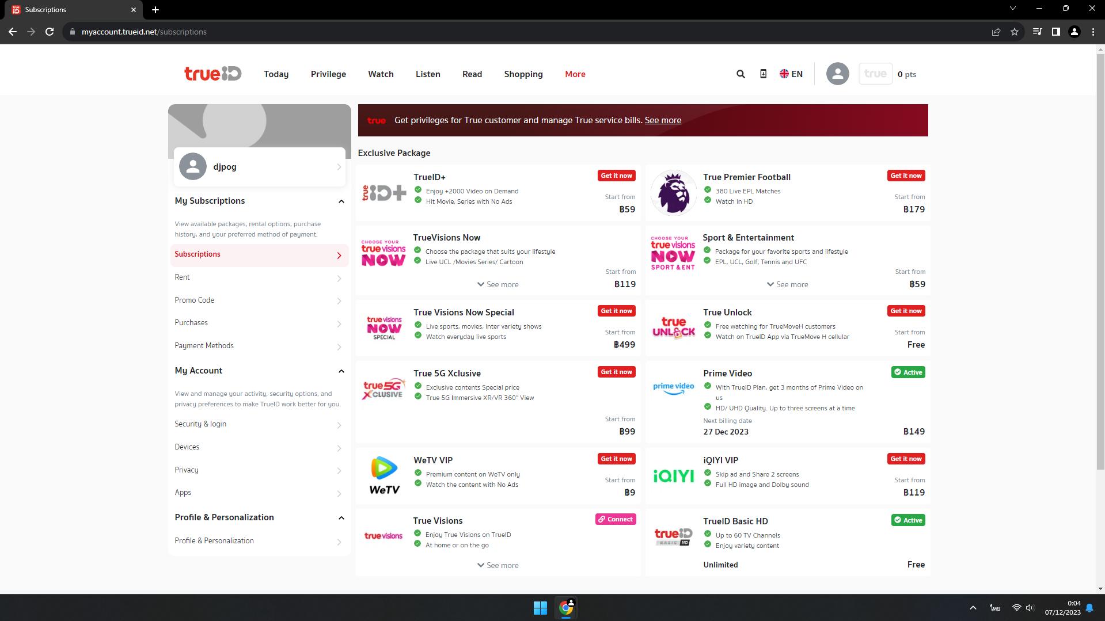The height and width of the screenshot is (621, 1105).
Task: Click the Prime Video logo
Action: 673,389
